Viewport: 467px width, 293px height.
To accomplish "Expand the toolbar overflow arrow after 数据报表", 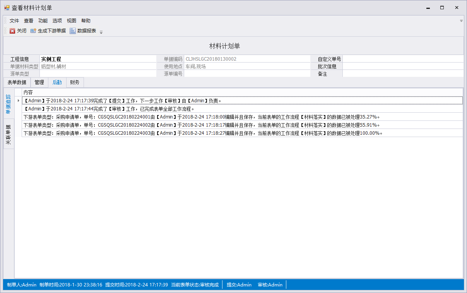I will (101, 32).
